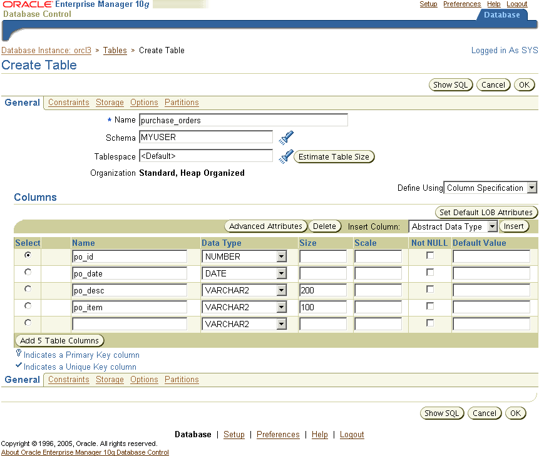This screenshot has height=456, width=539.
Task: Switch to the Constraints tab
Action: 68,102
